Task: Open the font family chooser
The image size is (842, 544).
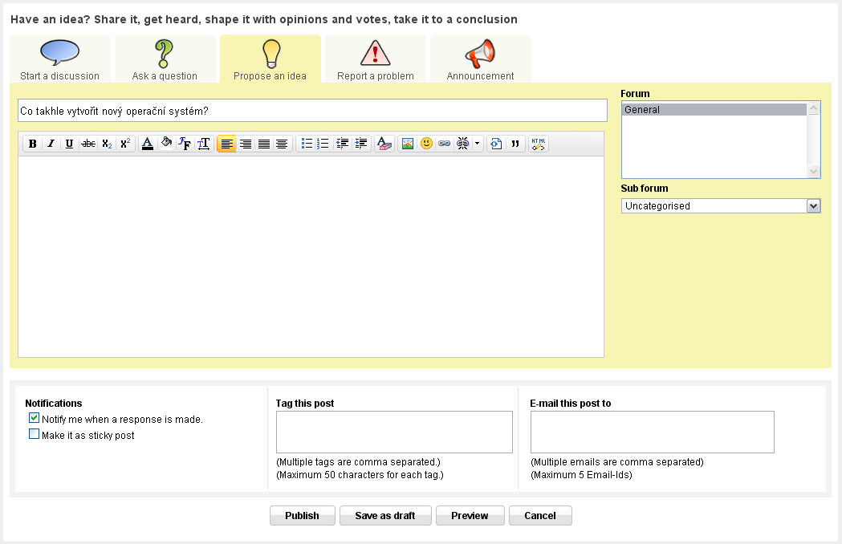Action: pyautogui.click(x=185, y=144)
